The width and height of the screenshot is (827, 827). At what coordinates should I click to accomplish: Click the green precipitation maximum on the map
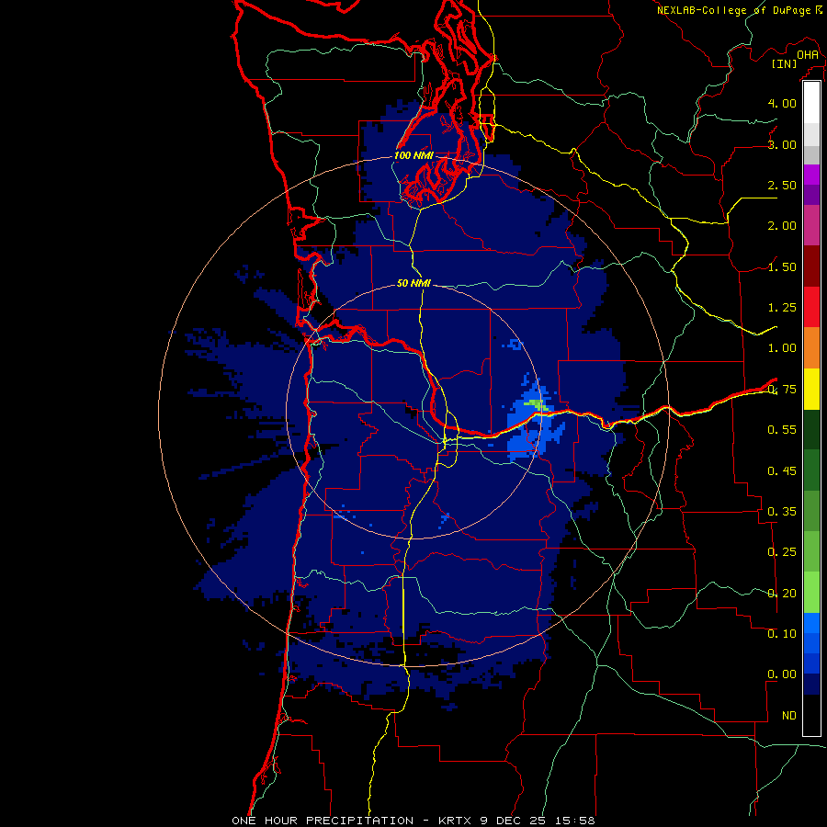click(x=537, y=404)
